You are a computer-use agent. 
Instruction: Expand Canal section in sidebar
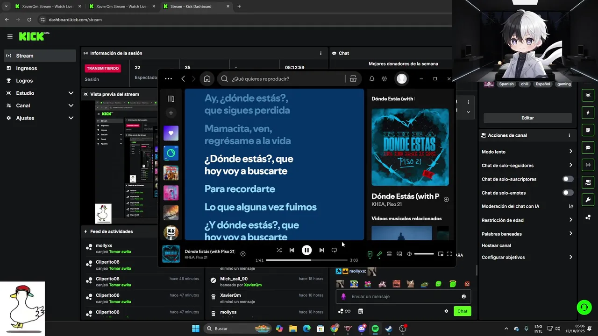(x=71, y=105)
